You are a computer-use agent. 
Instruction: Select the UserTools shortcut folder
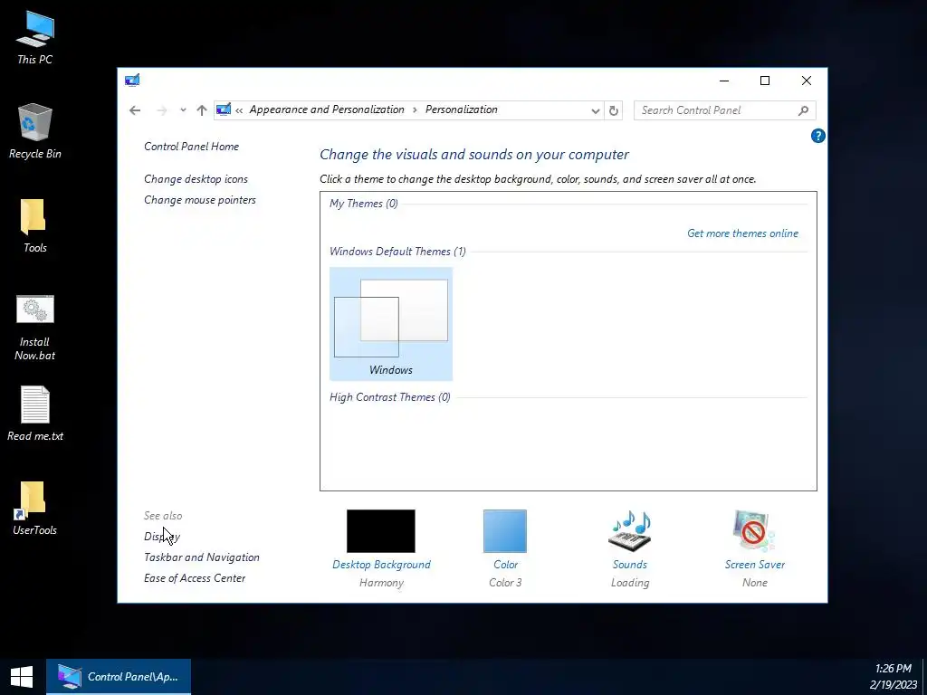35,509
